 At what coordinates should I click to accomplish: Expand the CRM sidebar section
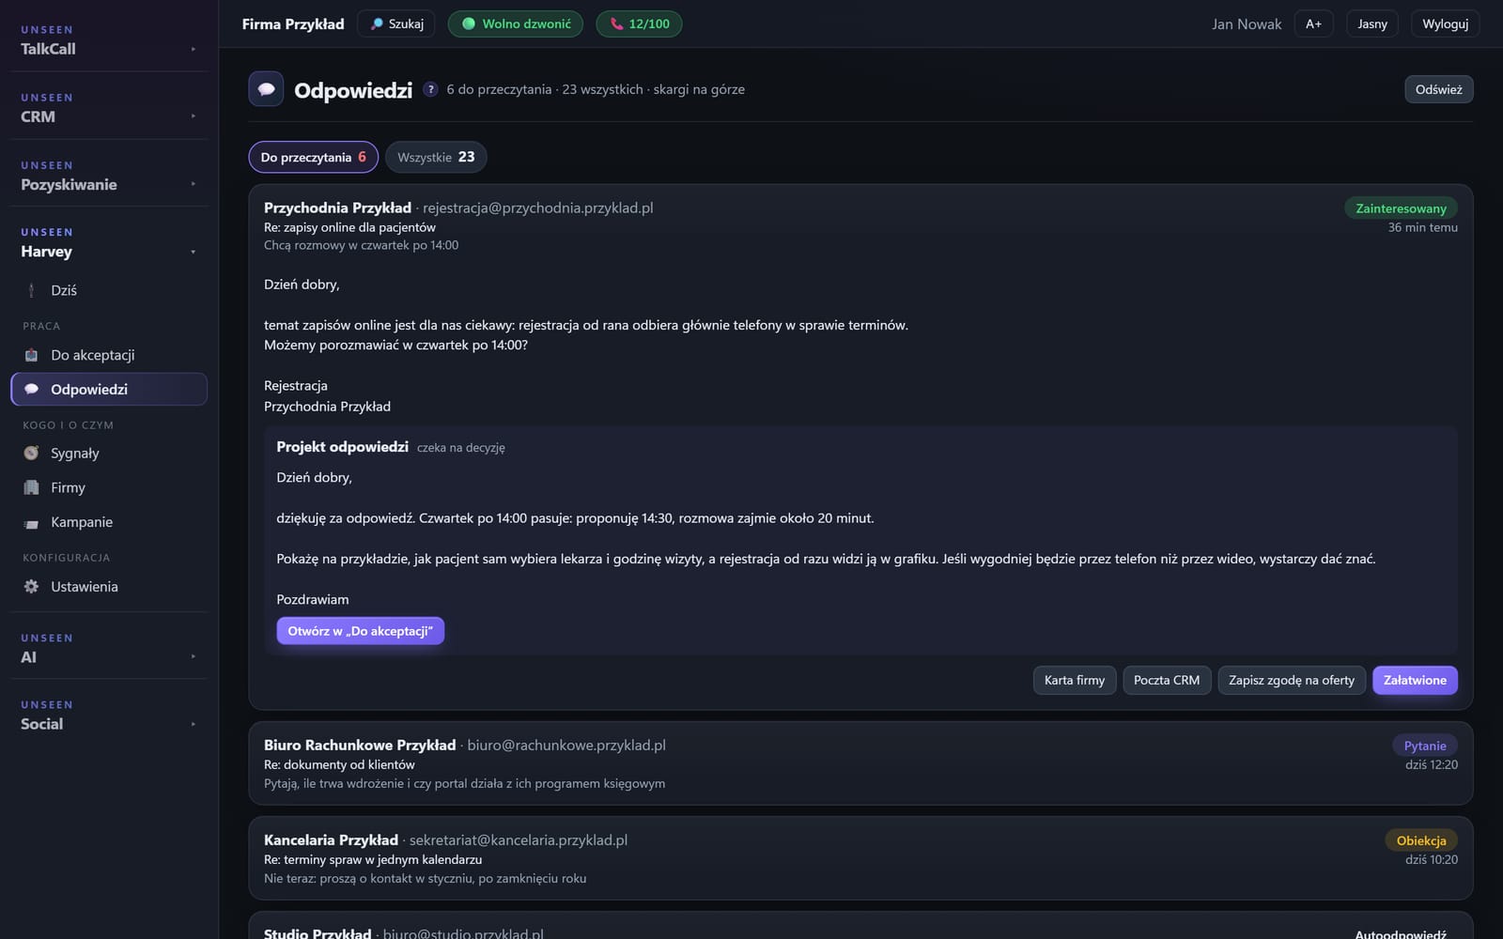109,107
